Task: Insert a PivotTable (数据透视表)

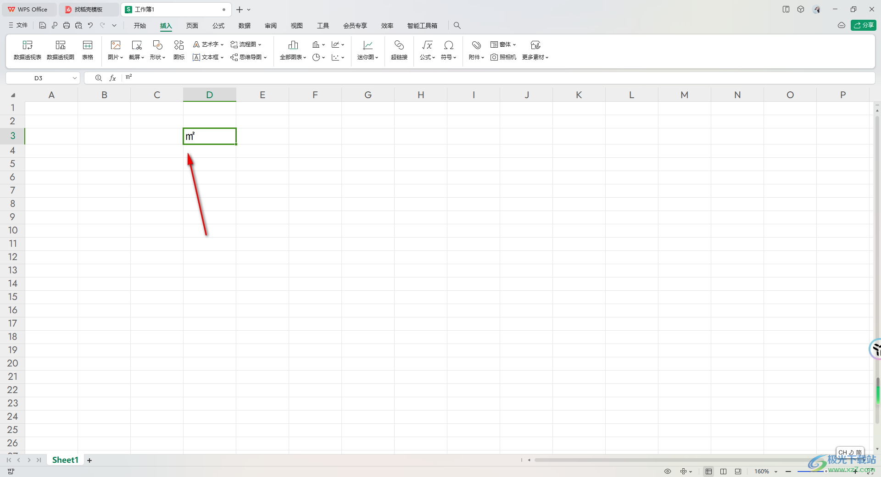Action: [x=28, y=50]
